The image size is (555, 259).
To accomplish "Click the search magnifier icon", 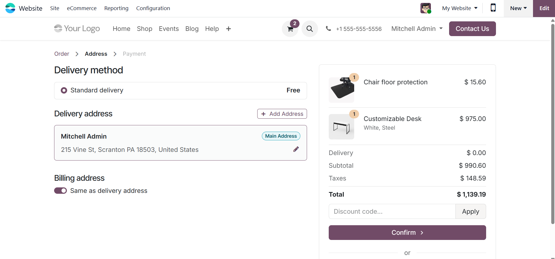I will point(310,29).
